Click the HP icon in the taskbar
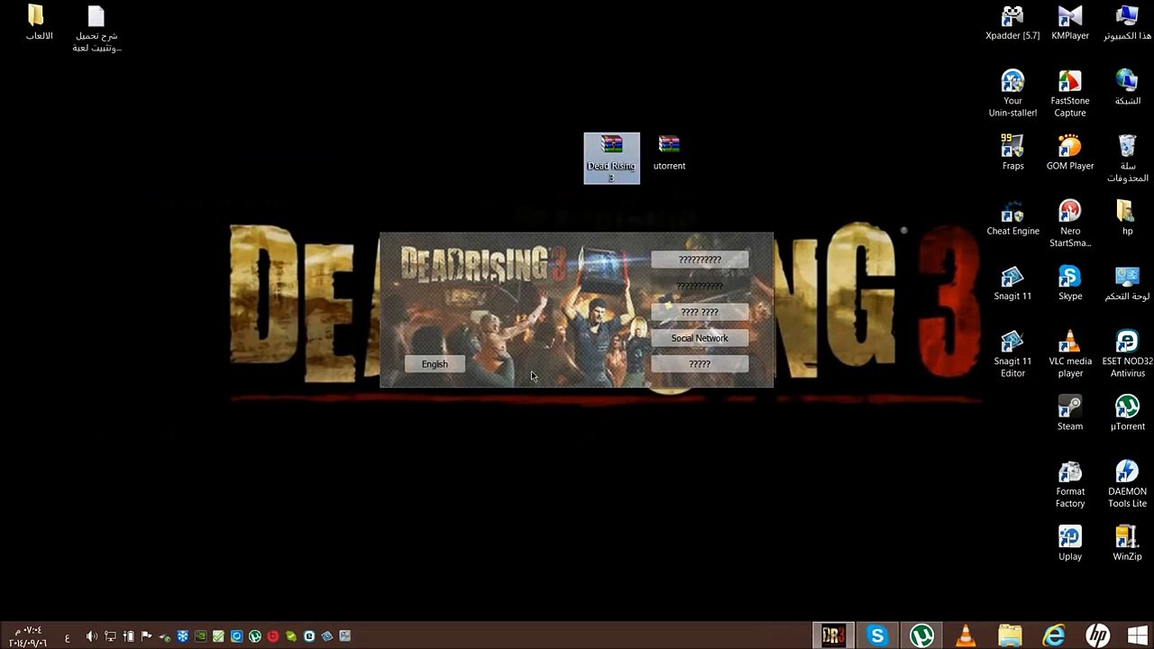This screenshot has width=1154, height=649. pyautogui.click(x=1097, y=635)
